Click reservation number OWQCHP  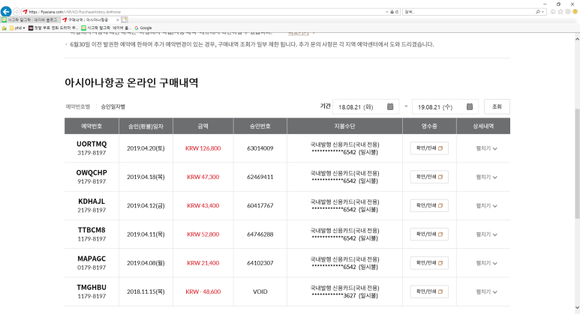(92, 172)
